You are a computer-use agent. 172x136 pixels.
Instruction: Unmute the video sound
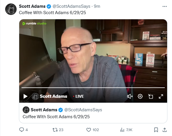click(x=130, y=96)
